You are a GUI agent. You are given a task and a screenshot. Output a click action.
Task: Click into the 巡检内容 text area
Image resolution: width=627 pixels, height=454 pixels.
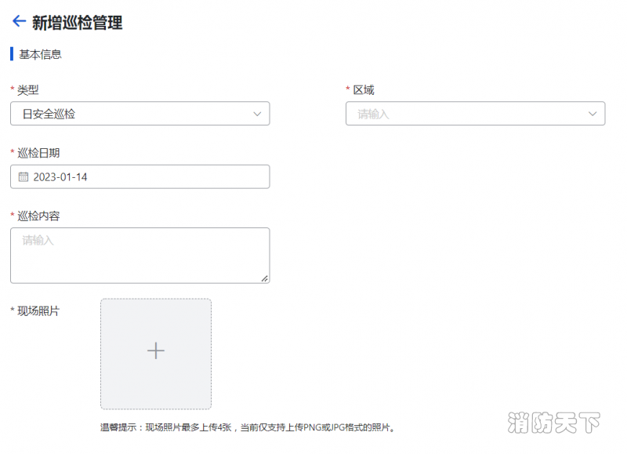tap(140, 256)
